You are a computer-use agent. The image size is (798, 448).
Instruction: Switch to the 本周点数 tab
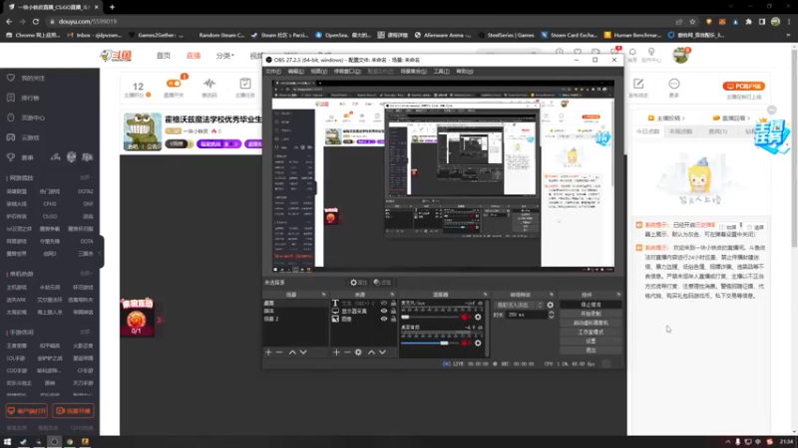coord(680,131)
